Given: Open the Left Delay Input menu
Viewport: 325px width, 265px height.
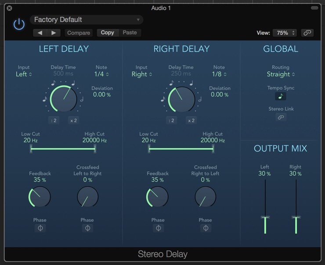Looking at the screenshot, I should point(24,74).
